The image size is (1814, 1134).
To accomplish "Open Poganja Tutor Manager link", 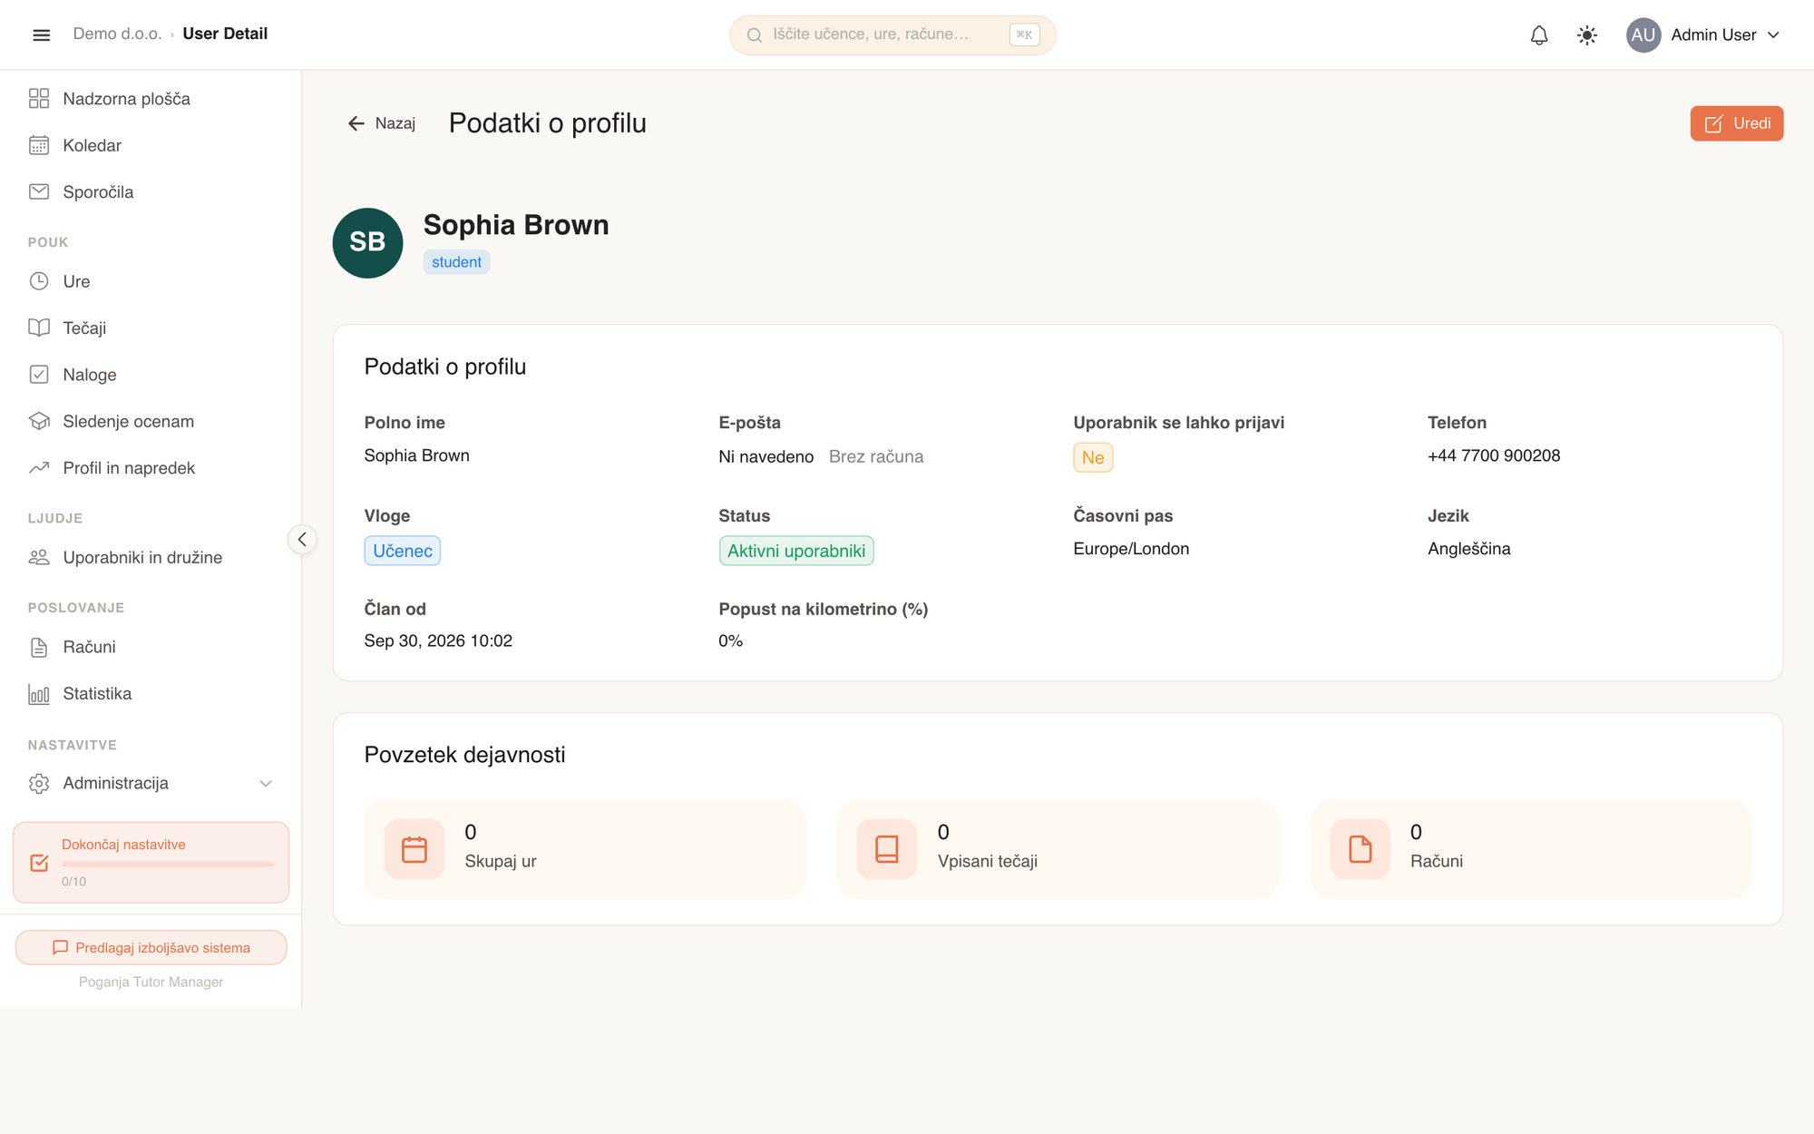I will point(151,982).
